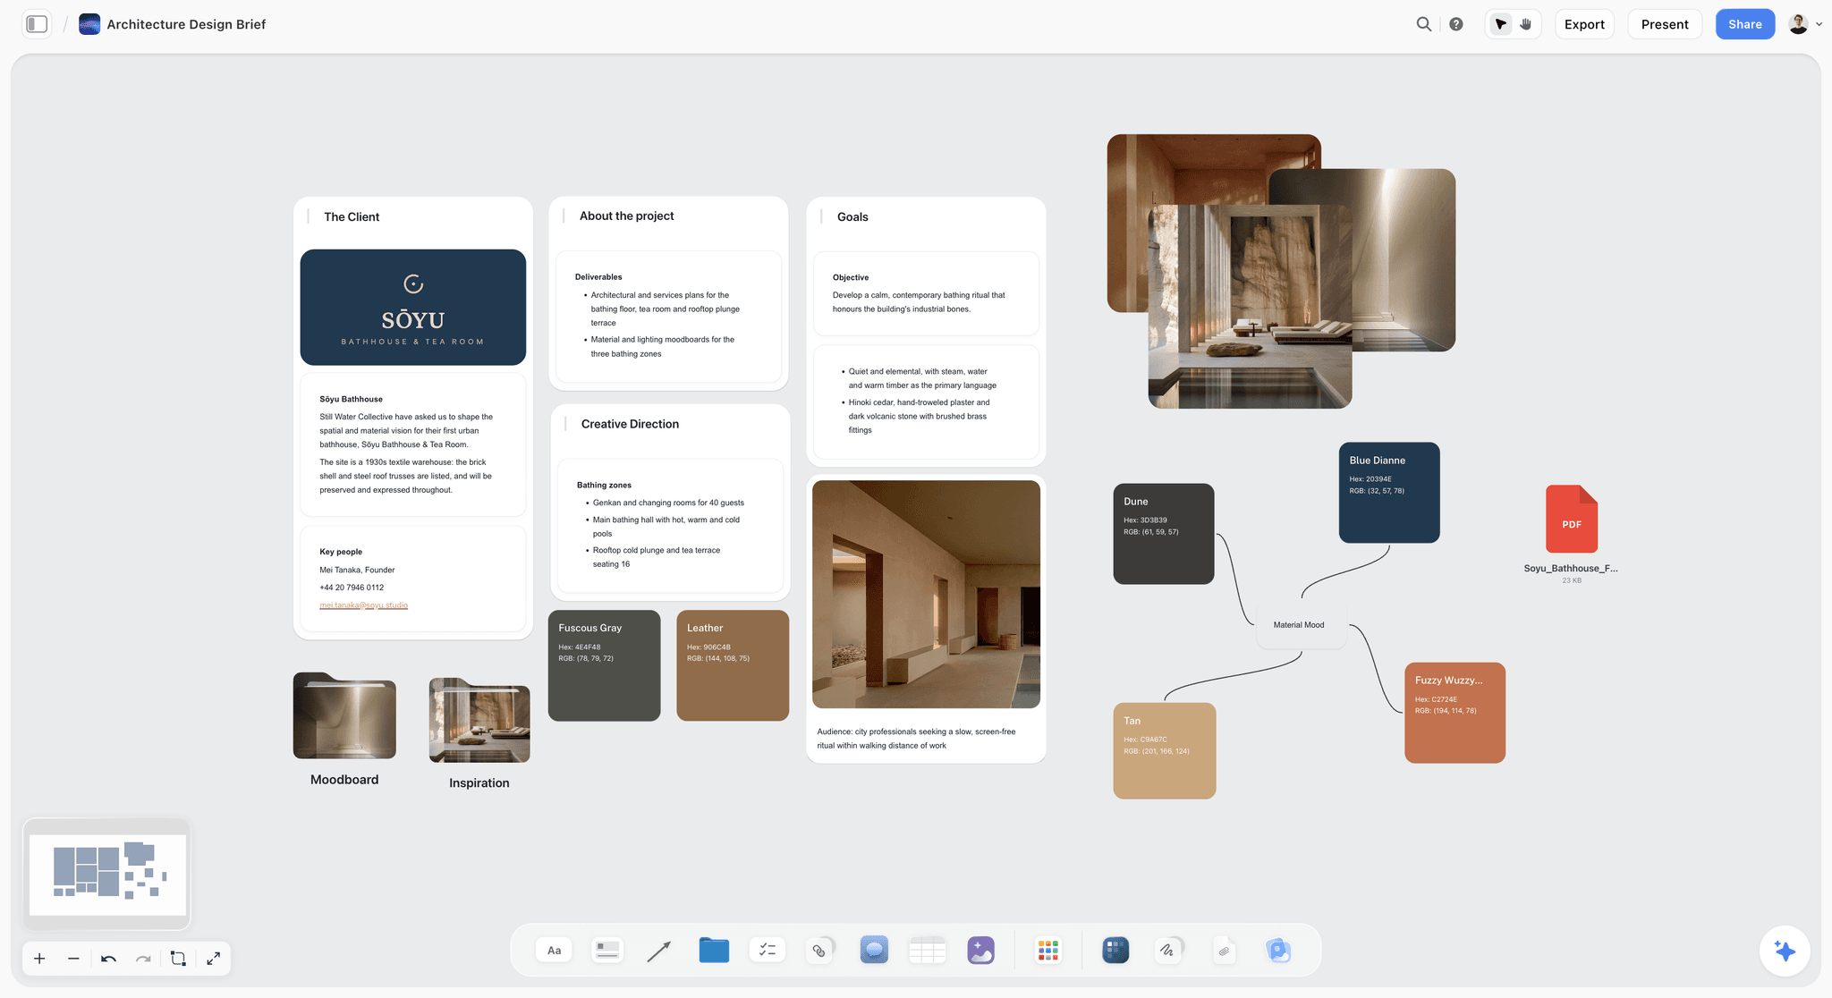Undo the last action
This screenshot has height=998, width=1832.
click(x=109, y=959)
